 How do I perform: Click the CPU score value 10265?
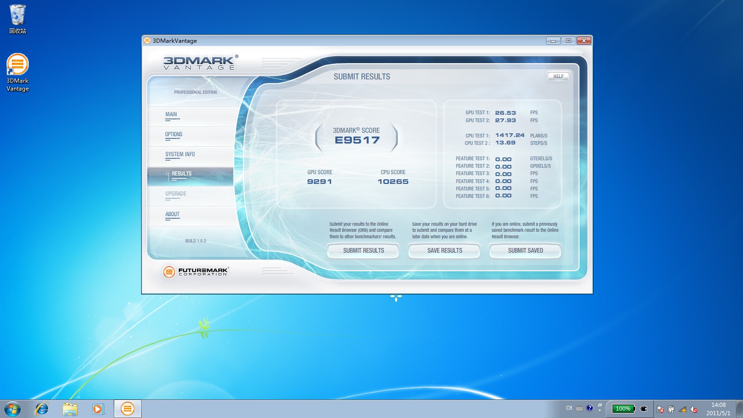393,182
